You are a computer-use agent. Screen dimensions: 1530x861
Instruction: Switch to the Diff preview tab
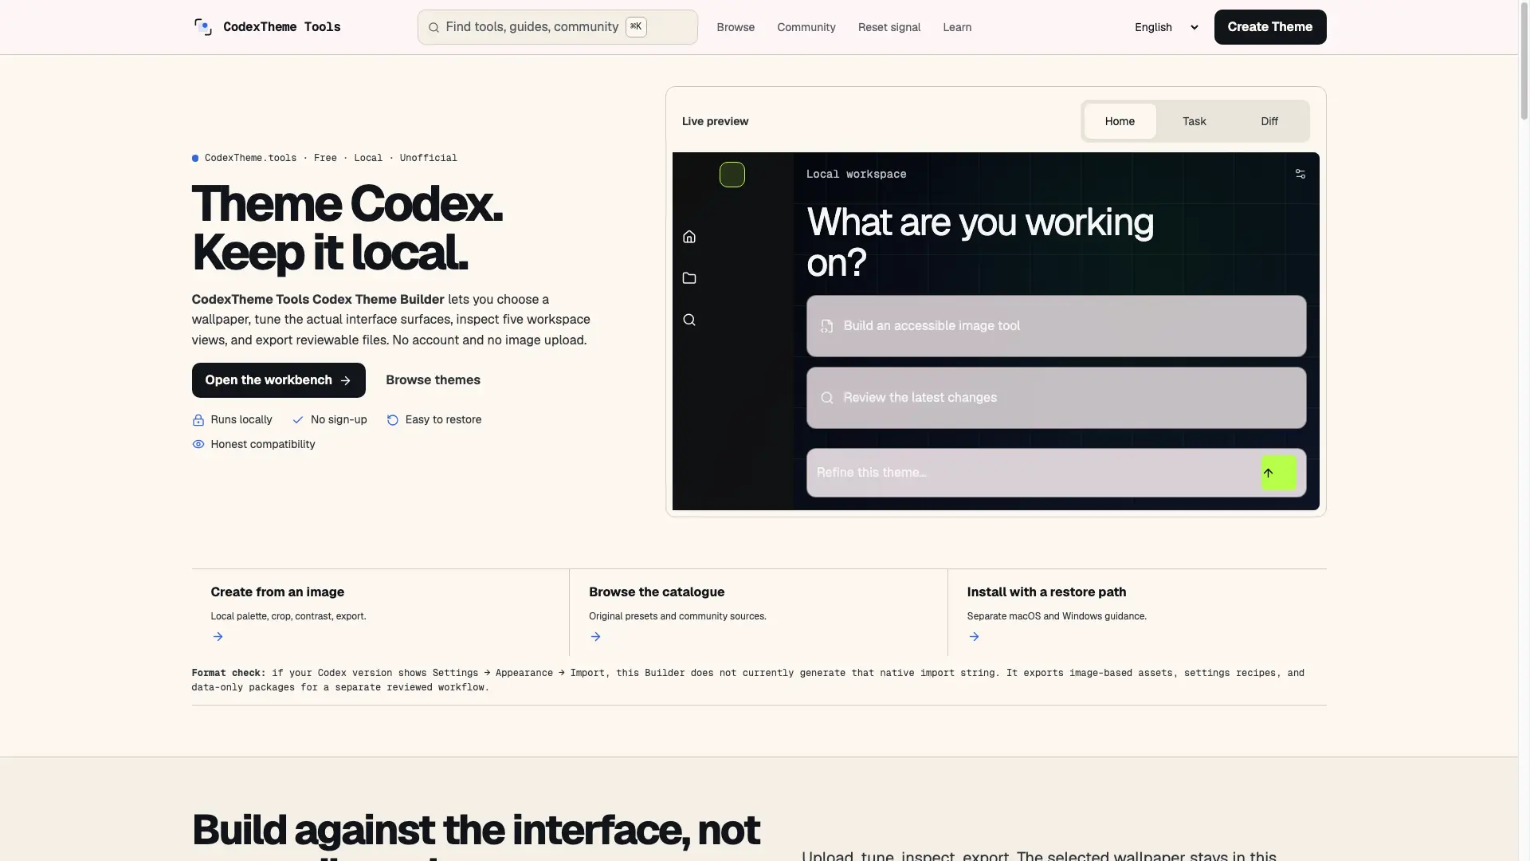[x=1269, y=121]
